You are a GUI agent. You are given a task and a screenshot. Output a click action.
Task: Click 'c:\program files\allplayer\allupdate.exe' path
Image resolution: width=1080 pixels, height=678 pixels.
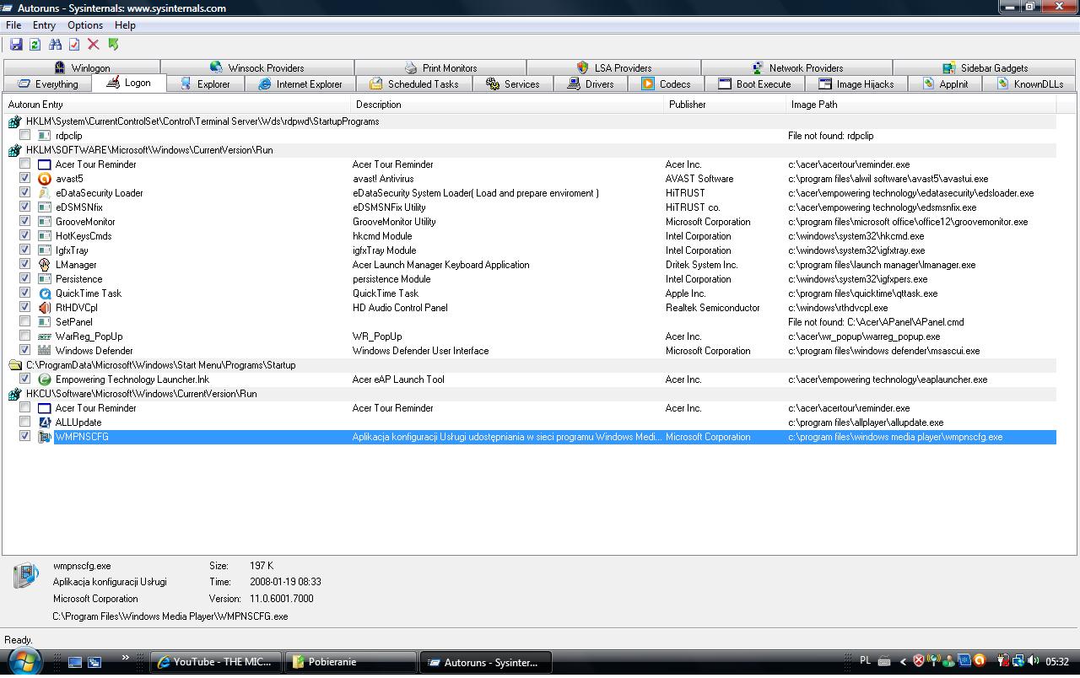pos(866,422)
